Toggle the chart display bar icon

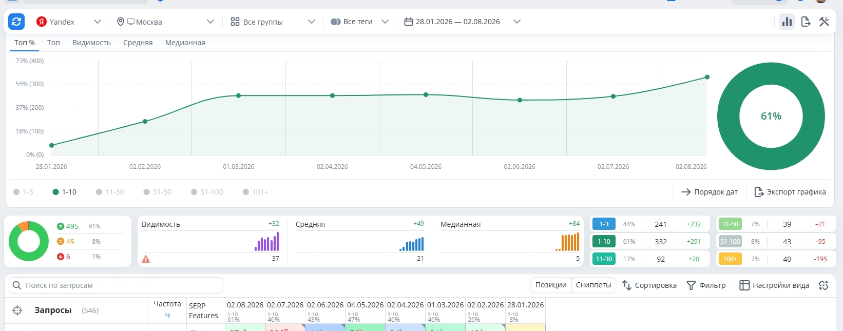click(787, 22)
